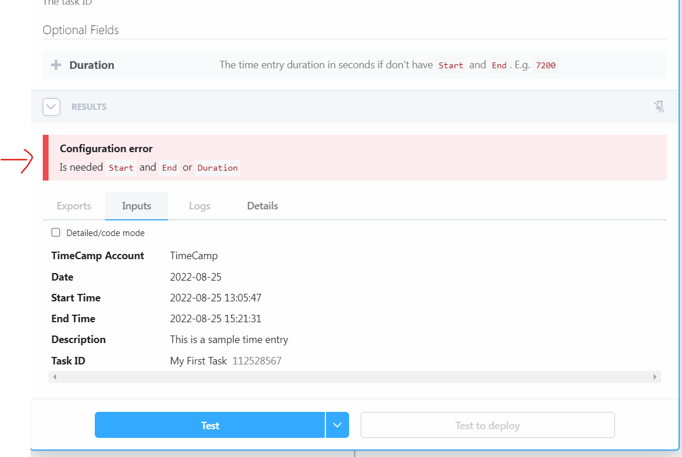The width and height of the screenshot is (682, 457).
Task: Select the Inputs tab
Action: pyautogui.click(x=136, y=206)
